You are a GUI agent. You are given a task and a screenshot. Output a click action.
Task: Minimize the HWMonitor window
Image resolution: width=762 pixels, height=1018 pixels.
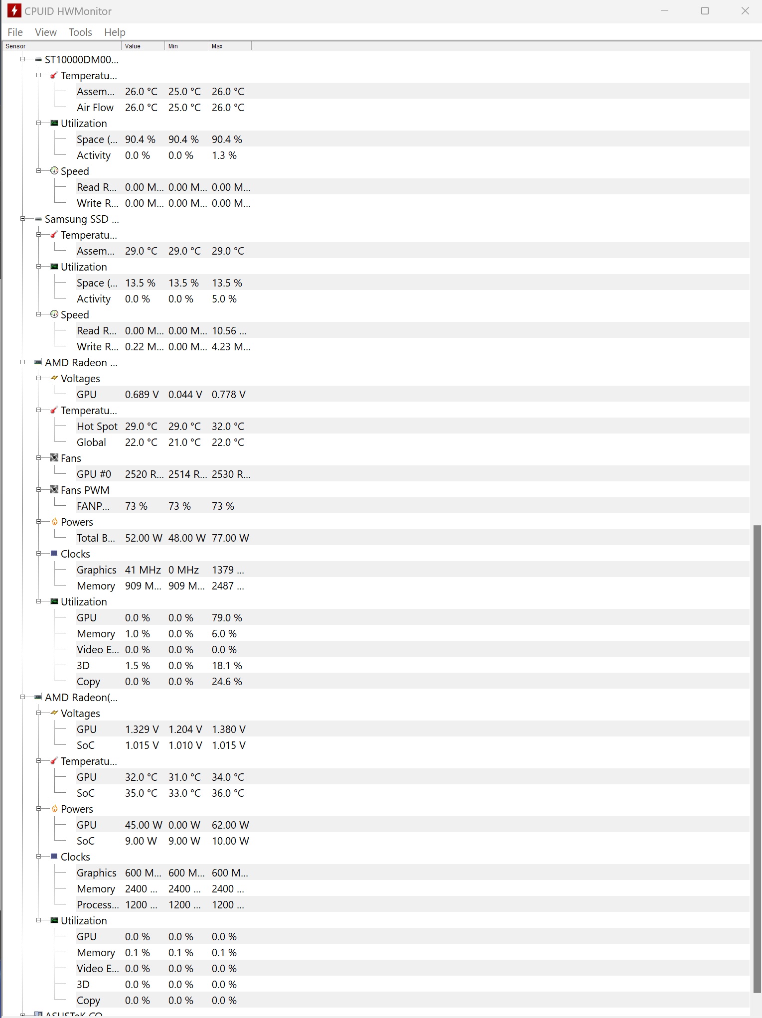(x=664, y=10)
